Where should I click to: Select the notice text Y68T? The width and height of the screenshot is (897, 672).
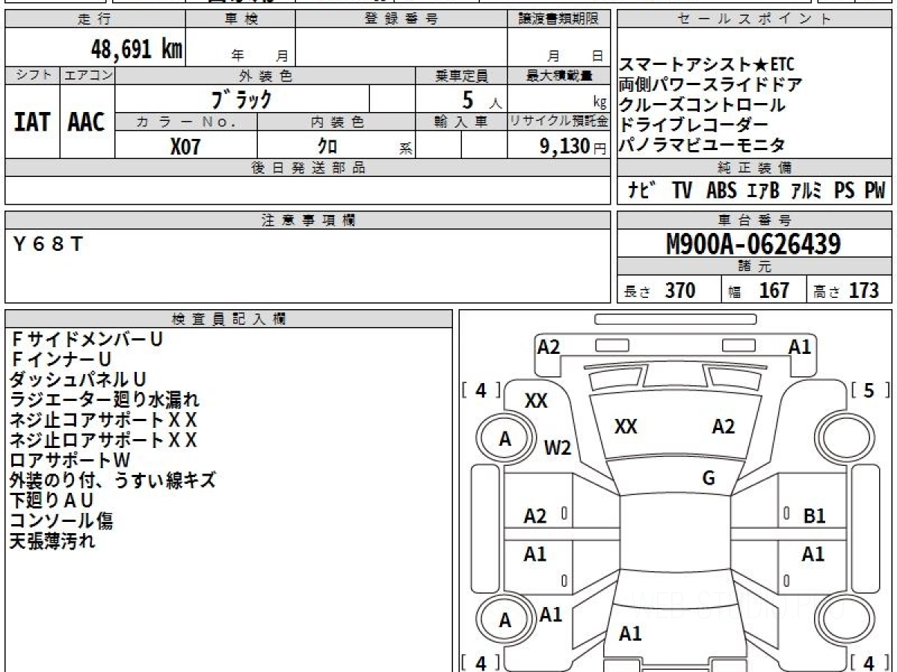click(x=49, y=244)
